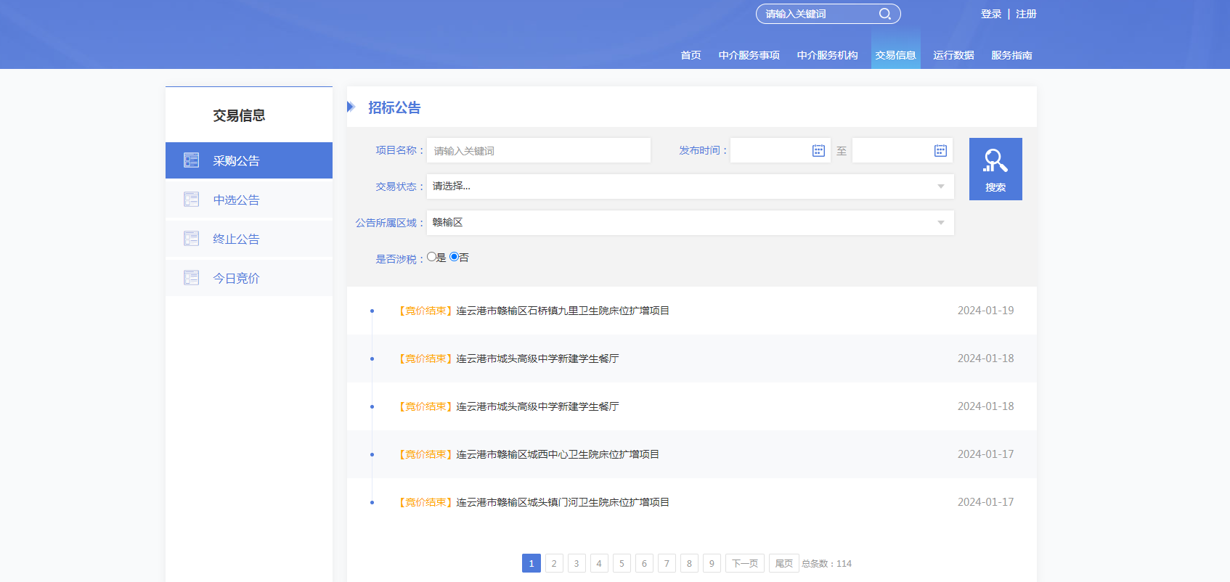
Task: Click the date 2024-01-19
Action: pos(985,311)
